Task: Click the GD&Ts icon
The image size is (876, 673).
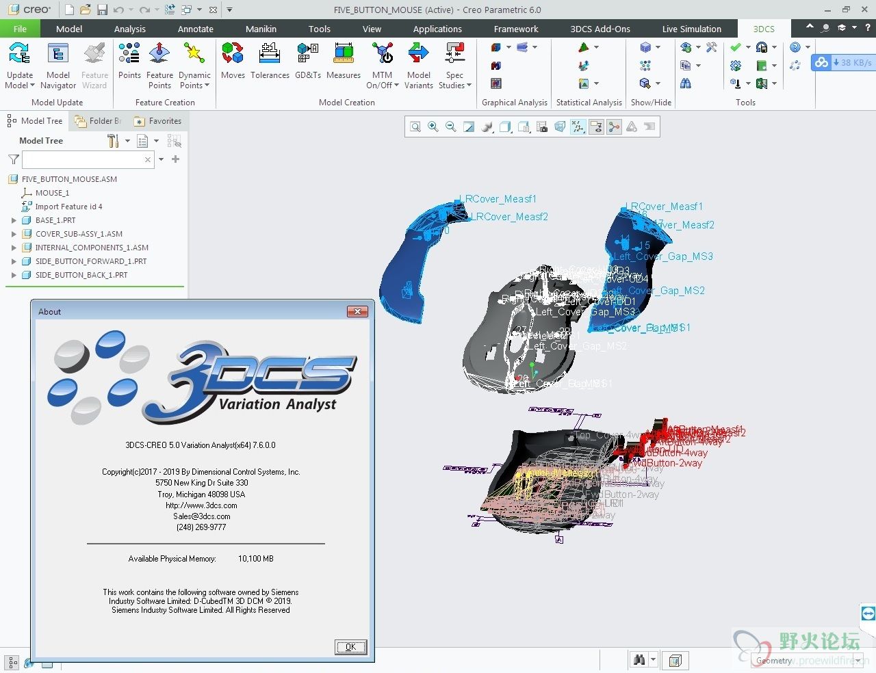Action: (x=308, y=53)
